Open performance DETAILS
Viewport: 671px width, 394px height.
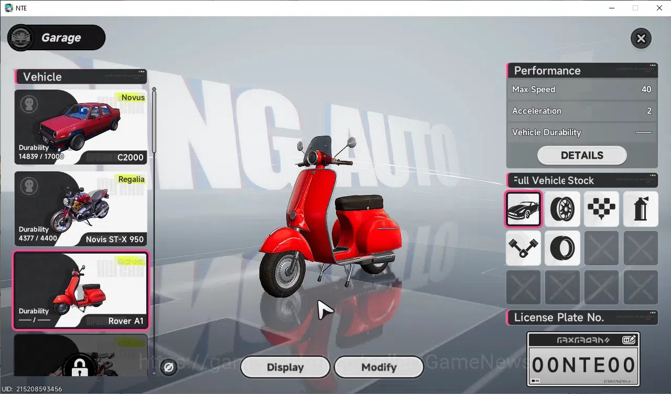(x=582, y=155)
